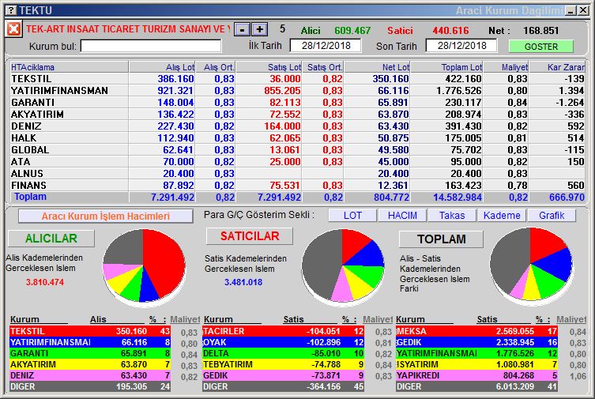Select the HALK row

(x=297, y=137)
